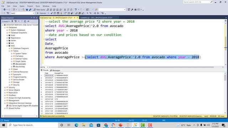Screen dimensions: 228x128
Task: Click Decrease Indent icon
Action: pos(95,13)
